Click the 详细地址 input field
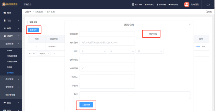 coord(107,60)
